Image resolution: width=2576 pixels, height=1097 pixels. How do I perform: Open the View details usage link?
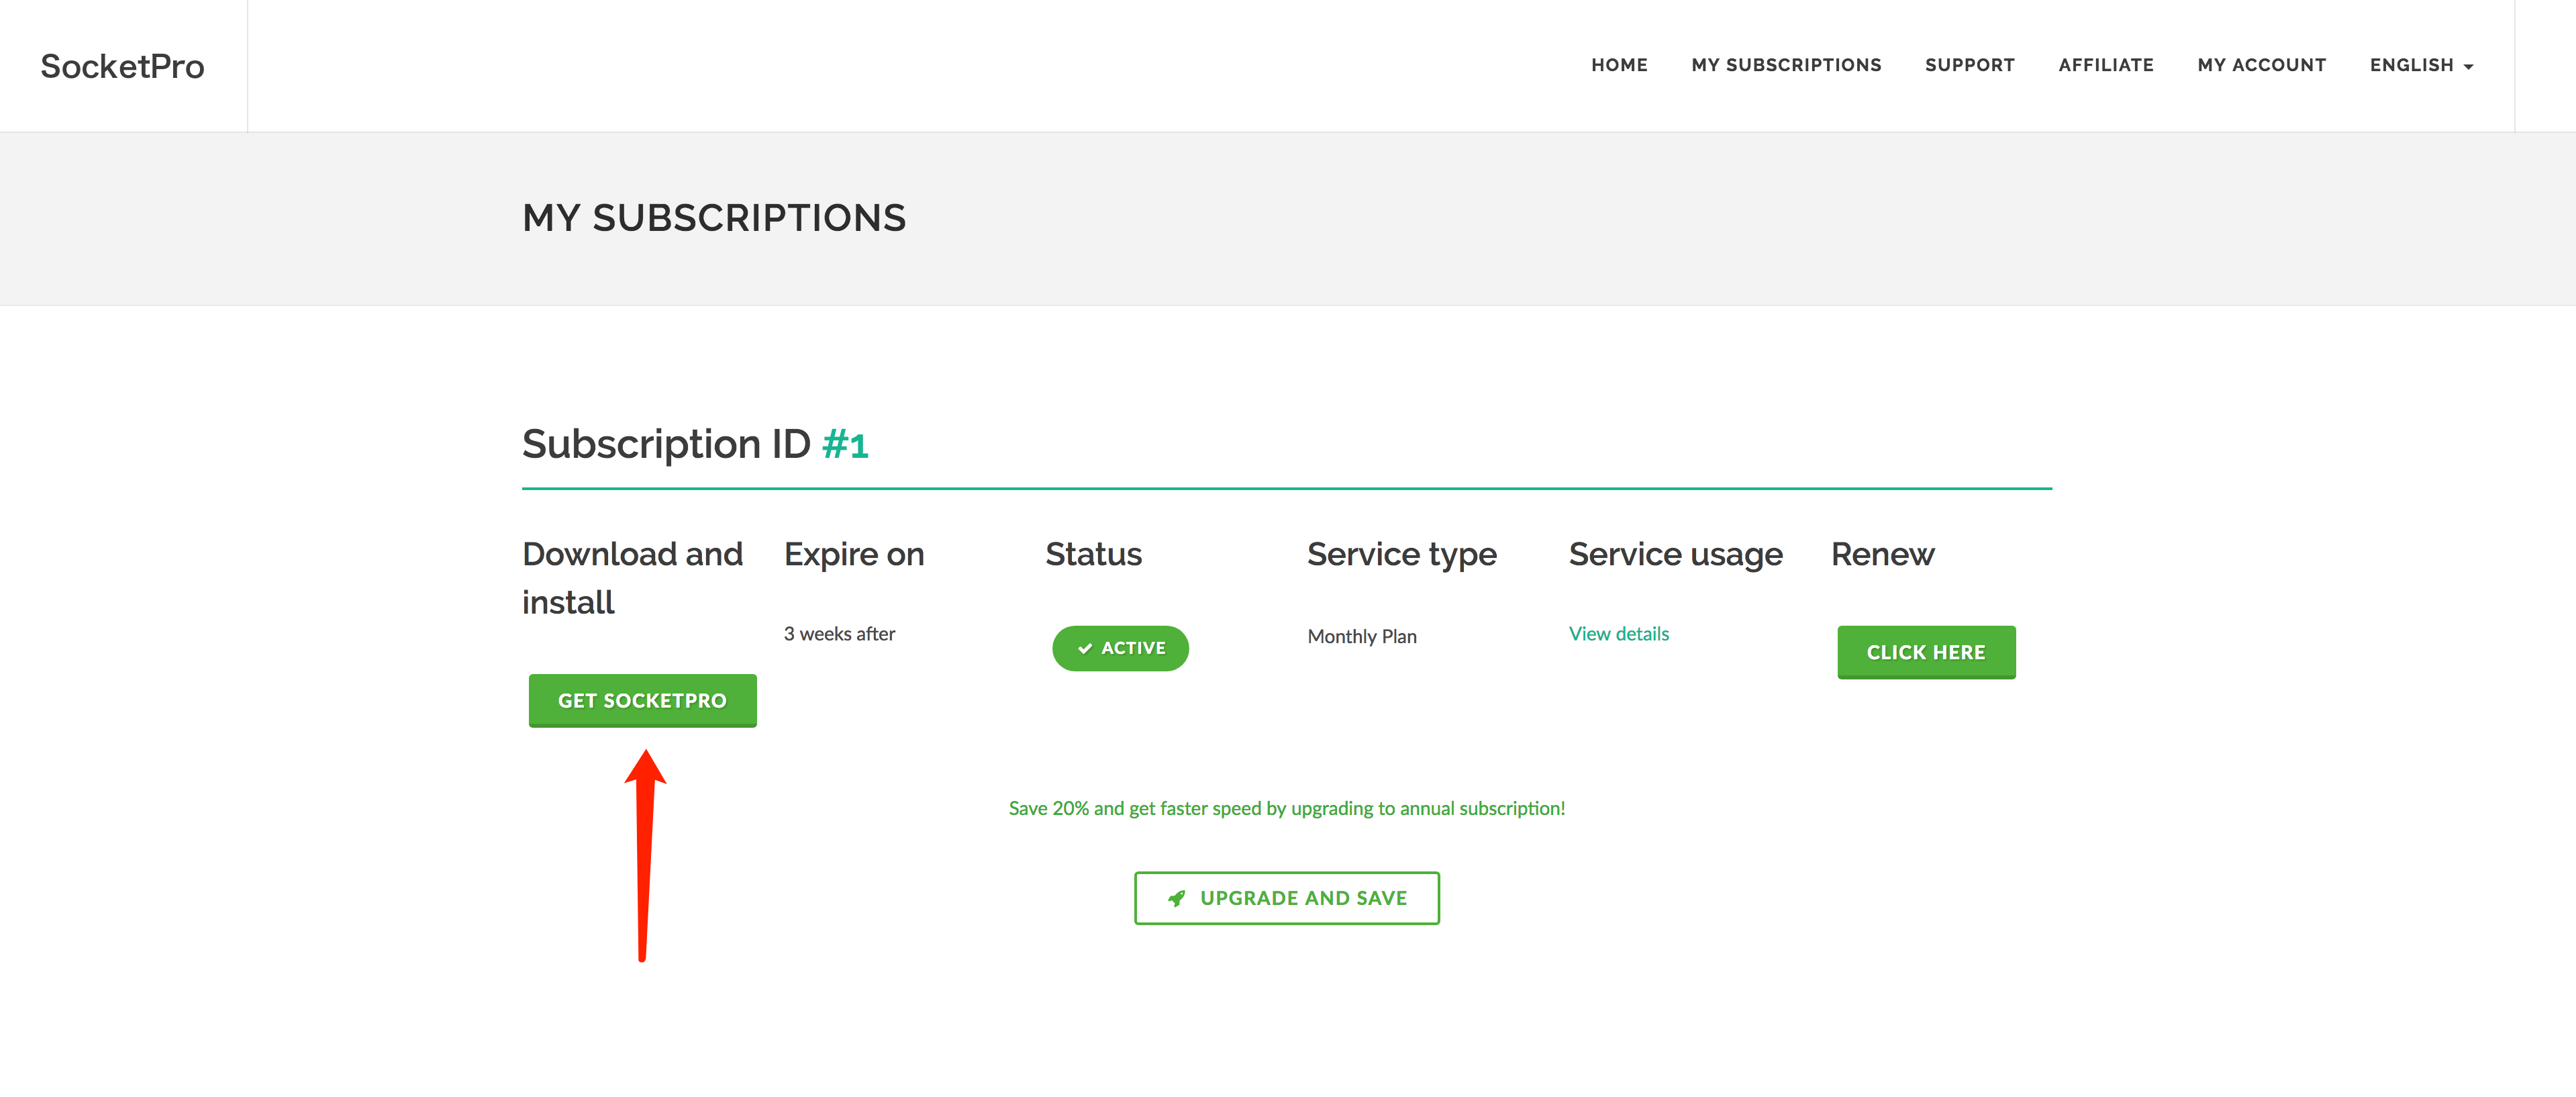(x=1618, y=634)
